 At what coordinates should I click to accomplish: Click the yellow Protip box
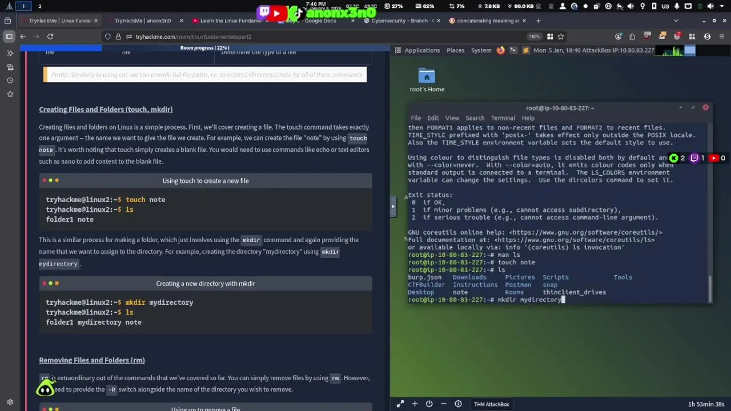click(x=205, y=75)
